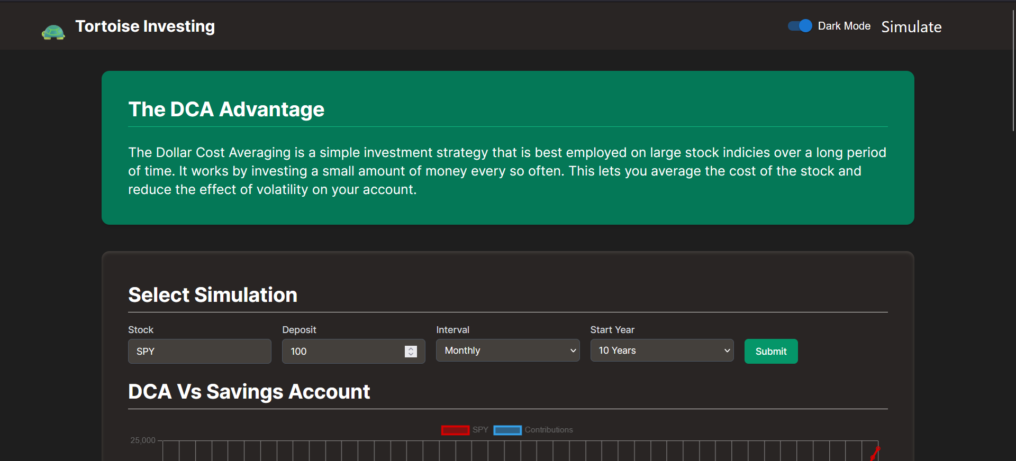Click the page's vertical scrollbar
The height and width of the screenshot is (461, 1016).
tap(1013, 69)
